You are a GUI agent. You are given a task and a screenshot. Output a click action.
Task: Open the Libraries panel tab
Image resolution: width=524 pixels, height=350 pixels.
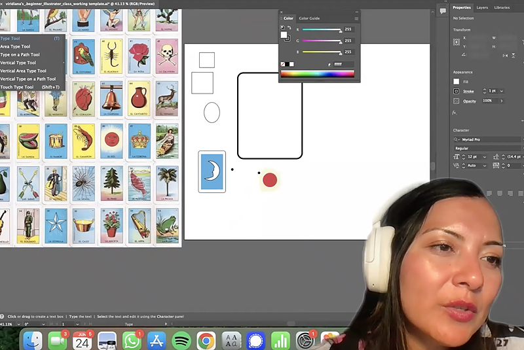(x=502, y=7)
